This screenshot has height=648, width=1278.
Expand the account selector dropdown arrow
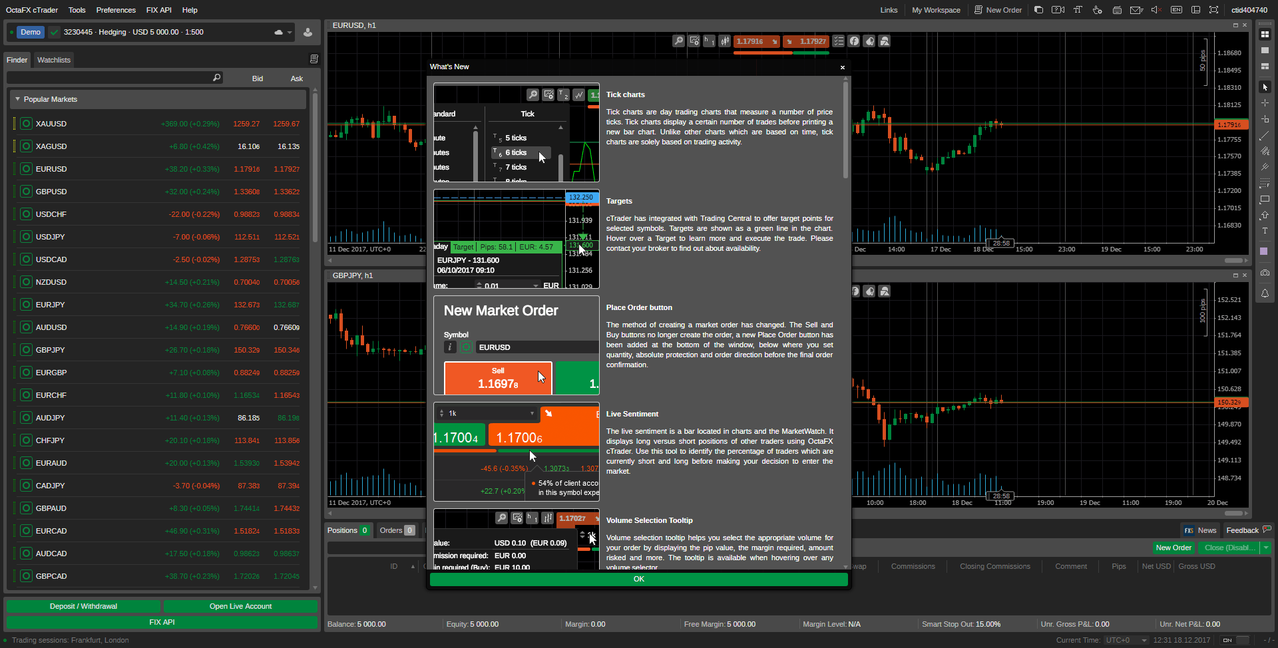tap(290, 32)
